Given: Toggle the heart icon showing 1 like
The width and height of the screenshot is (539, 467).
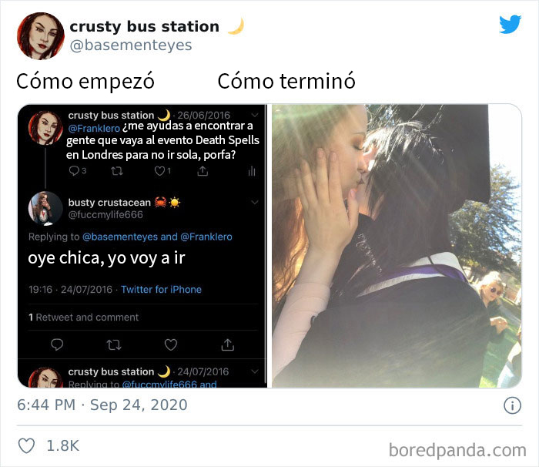Looking at the screenshot, I should click(159, 171).
